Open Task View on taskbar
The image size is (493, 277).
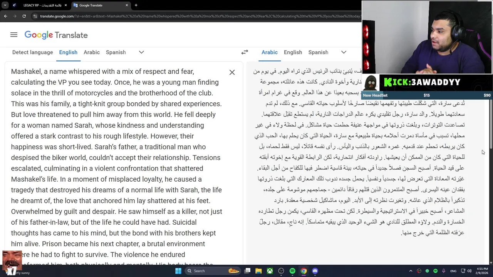[x=247, y=271]
